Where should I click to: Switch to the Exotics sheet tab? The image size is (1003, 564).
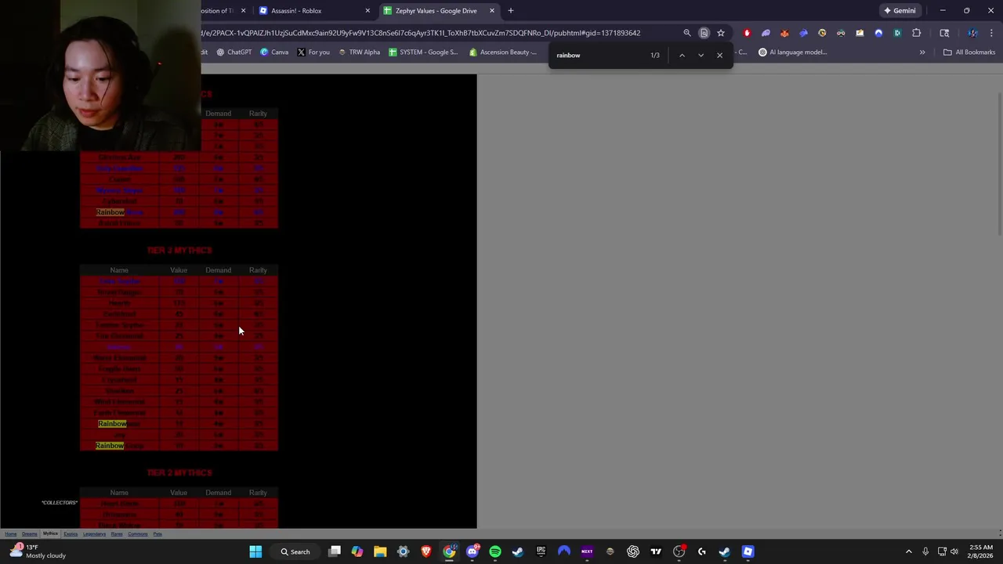tap(71, 534)
